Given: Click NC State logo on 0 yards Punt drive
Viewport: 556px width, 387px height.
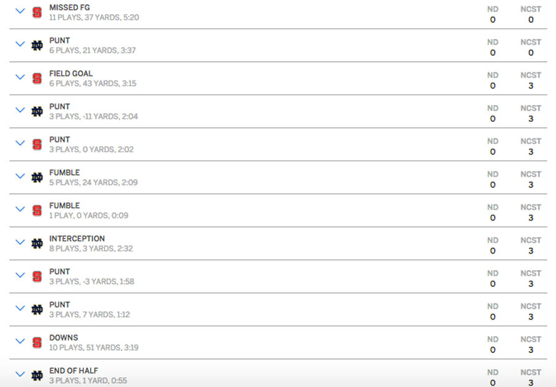Looking at the screenshot, I should pos(37,145).
